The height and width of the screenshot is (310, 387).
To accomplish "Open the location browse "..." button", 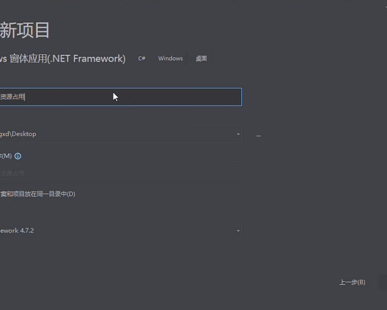I will tap(259, 136).
